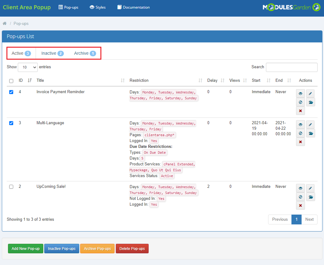Click the Archive Pop-ups button
Viewport: 324px width, 265px height.
97,248
